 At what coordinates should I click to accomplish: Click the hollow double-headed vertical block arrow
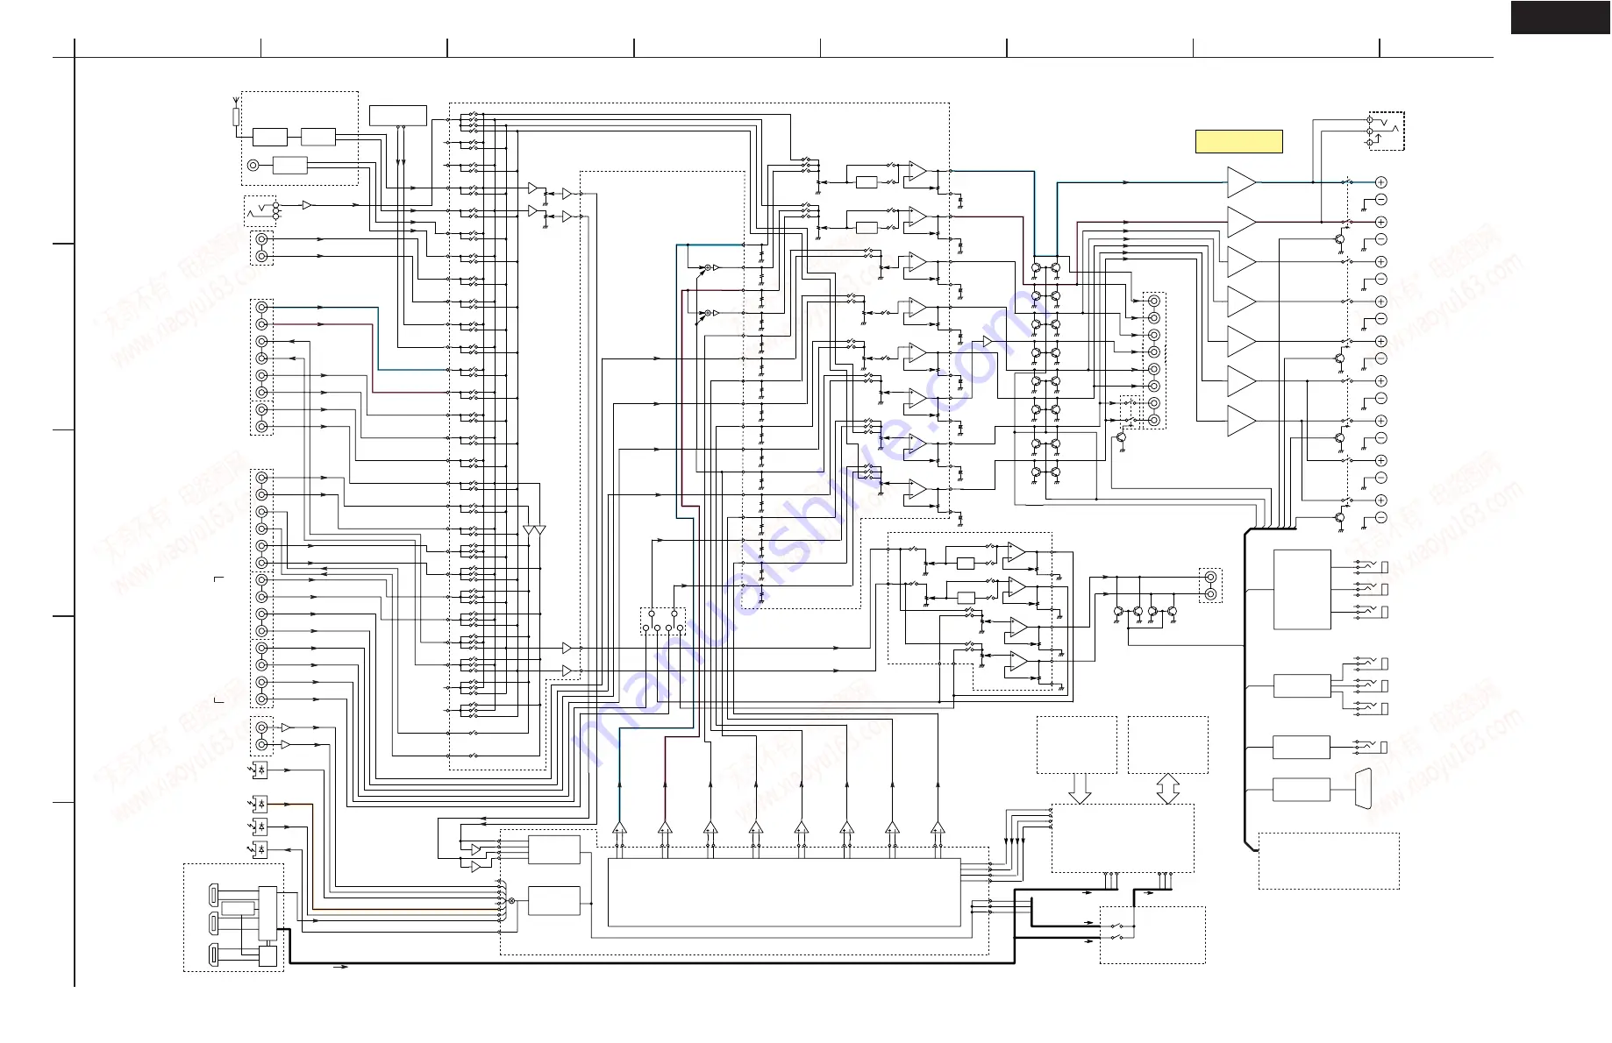pyautogui.click(x=1167, y=788)
